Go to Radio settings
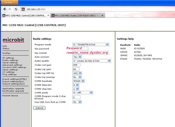Image resolution: width=175 pixels, height=127 pixels. click(10, 60)
